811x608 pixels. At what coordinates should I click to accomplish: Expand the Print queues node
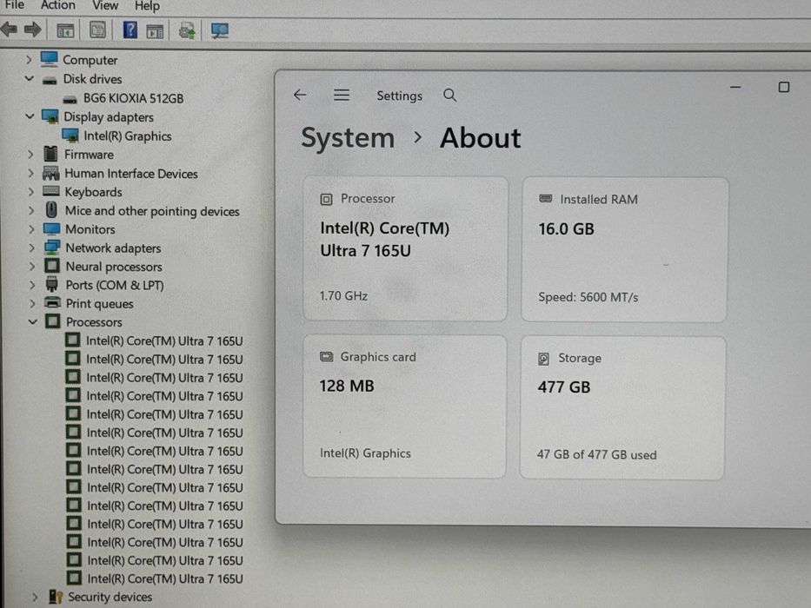pos(32,303)
